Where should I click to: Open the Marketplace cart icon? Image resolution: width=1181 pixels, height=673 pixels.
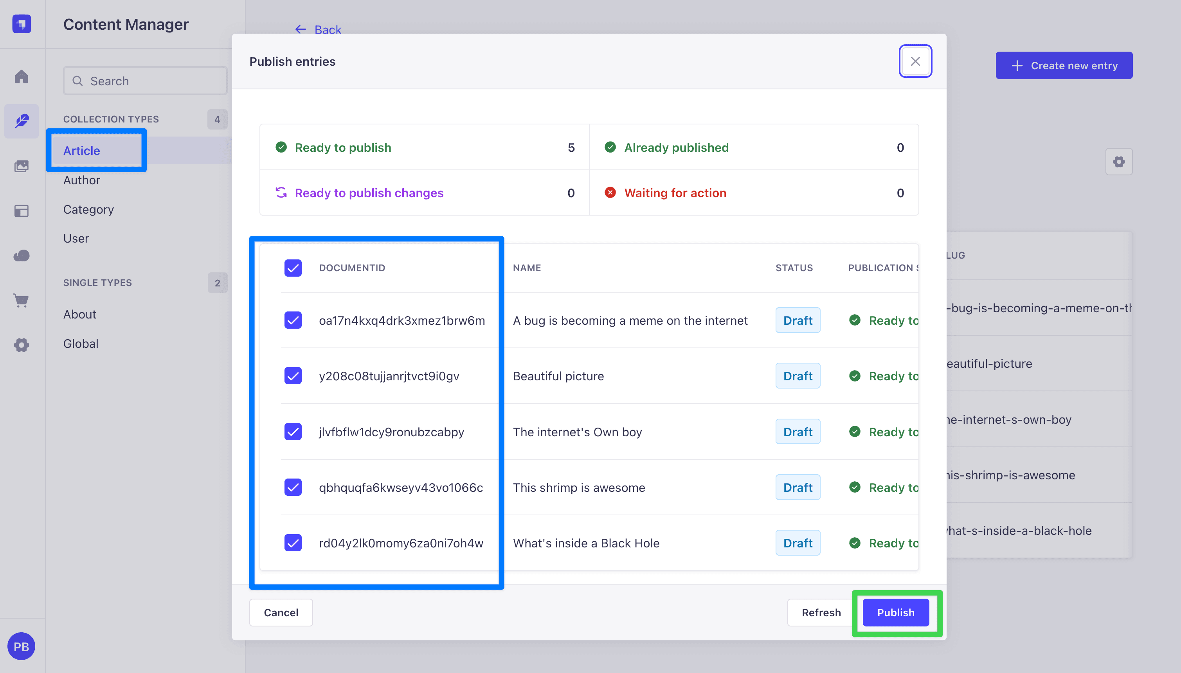[x=21, y=301]
